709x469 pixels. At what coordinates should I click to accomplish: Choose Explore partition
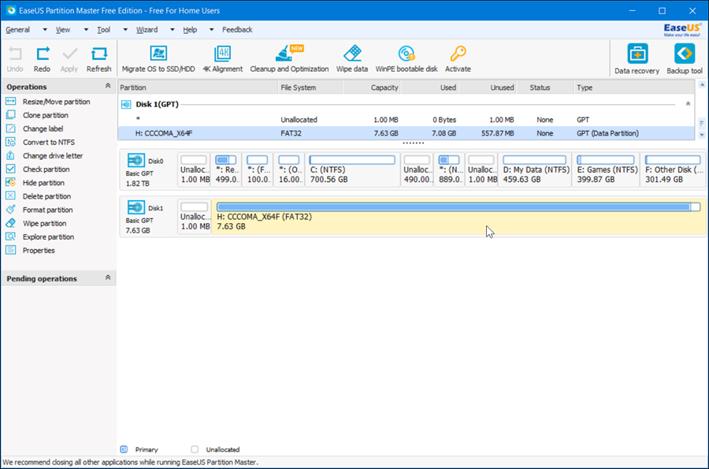click(x=48, y=237)
